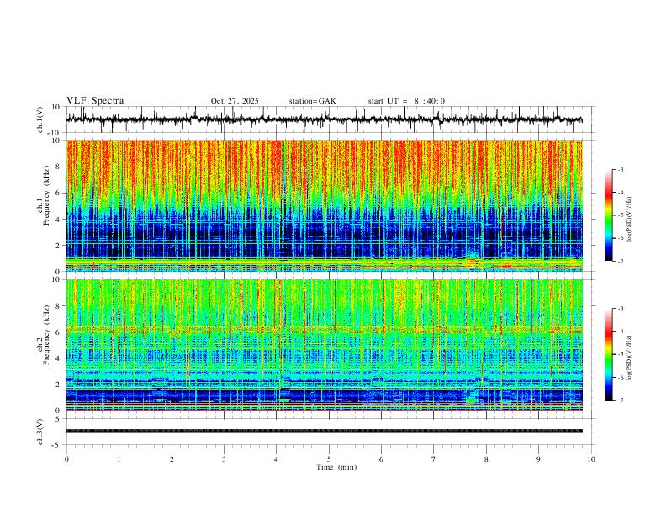Screen dimensions: 666x515
Task: Click the "ch.3(V)" vertical axis label
Action: tap(40, 432)
